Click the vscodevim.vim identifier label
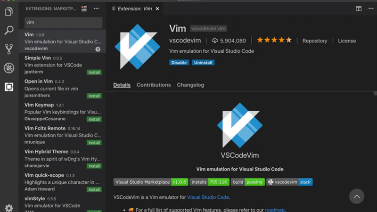The width and height of the screenshot is (377, 212). [x=208, y=29]
